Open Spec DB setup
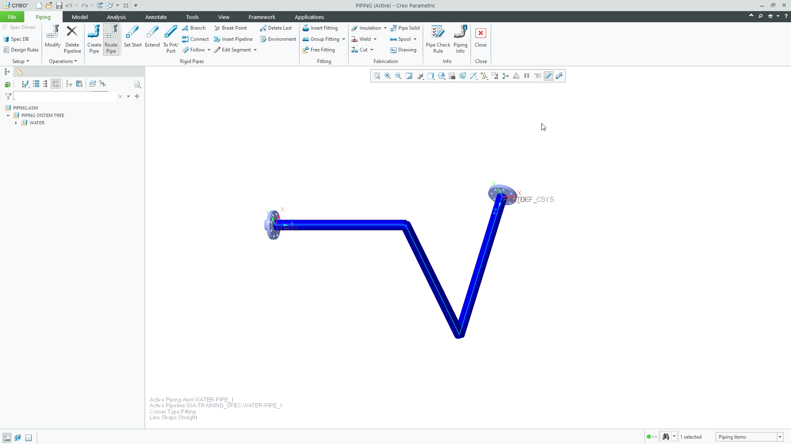The height and width of the screenshot is (444, 791). (16, 39)
